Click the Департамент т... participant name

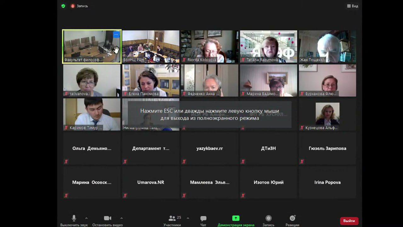[151, 148]
